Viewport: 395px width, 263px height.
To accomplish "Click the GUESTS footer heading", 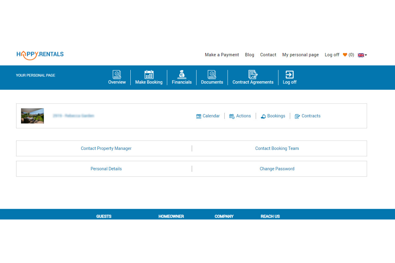I will 104,216.
